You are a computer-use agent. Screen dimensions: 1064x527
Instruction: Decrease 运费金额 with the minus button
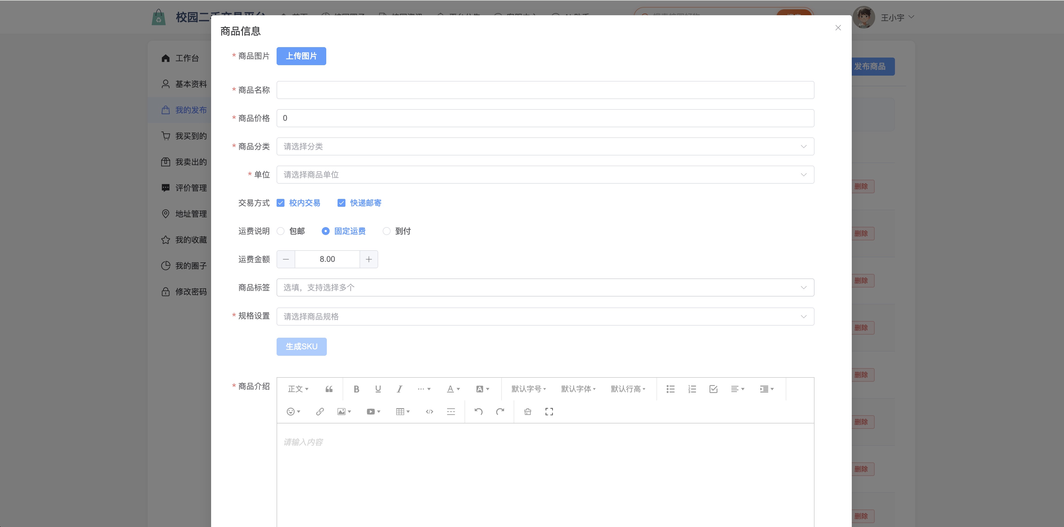pos(286,259)
